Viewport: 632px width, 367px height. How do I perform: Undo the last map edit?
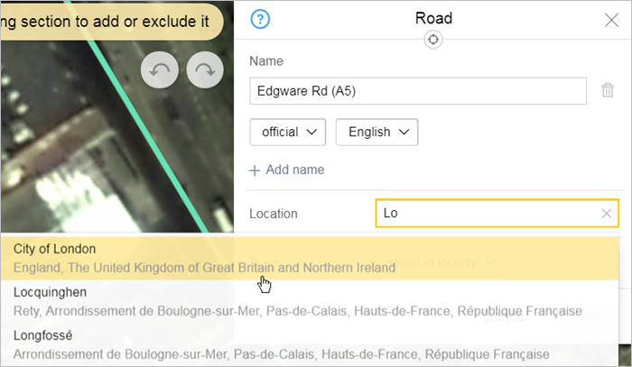pyautogui.click(x=160, y=72)
